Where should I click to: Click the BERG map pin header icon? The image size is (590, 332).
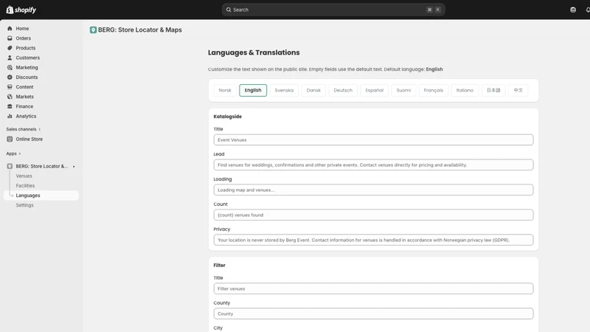tap(93, 30)
